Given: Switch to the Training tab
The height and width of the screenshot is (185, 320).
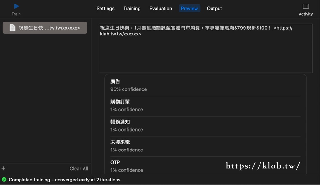Looking at the screenshot, I should [x=132, y=9].
